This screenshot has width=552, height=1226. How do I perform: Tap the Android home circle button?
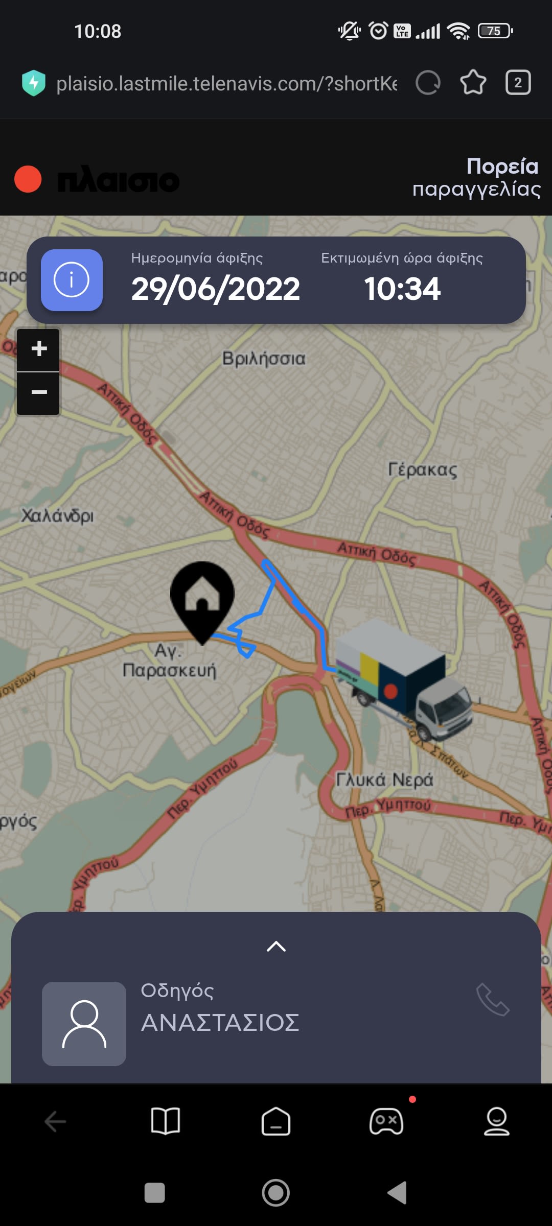pyautogui.click(x=276, y=1193)
